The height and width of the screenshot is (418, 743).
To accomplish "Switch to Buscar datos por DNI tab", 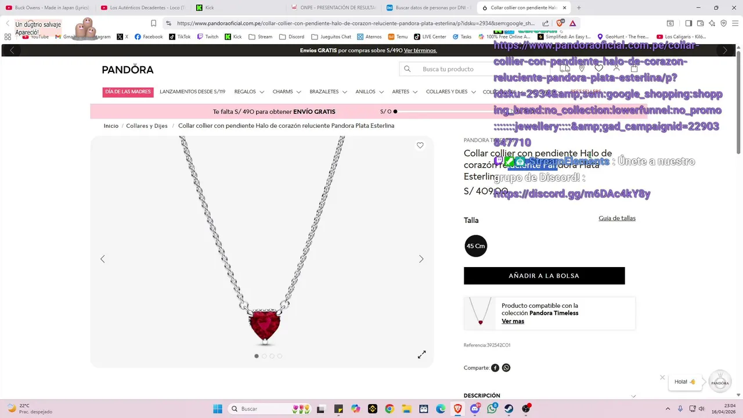I will (428, 8).
